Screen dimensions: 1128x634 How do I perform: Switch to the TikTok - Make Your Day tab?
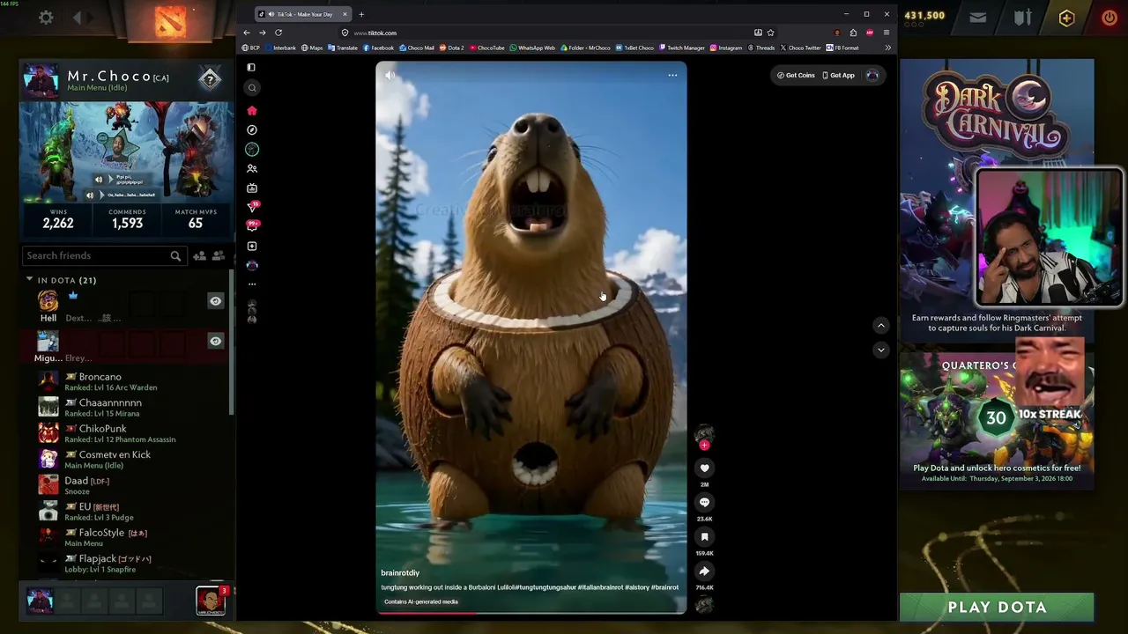(x=303, y=14)
